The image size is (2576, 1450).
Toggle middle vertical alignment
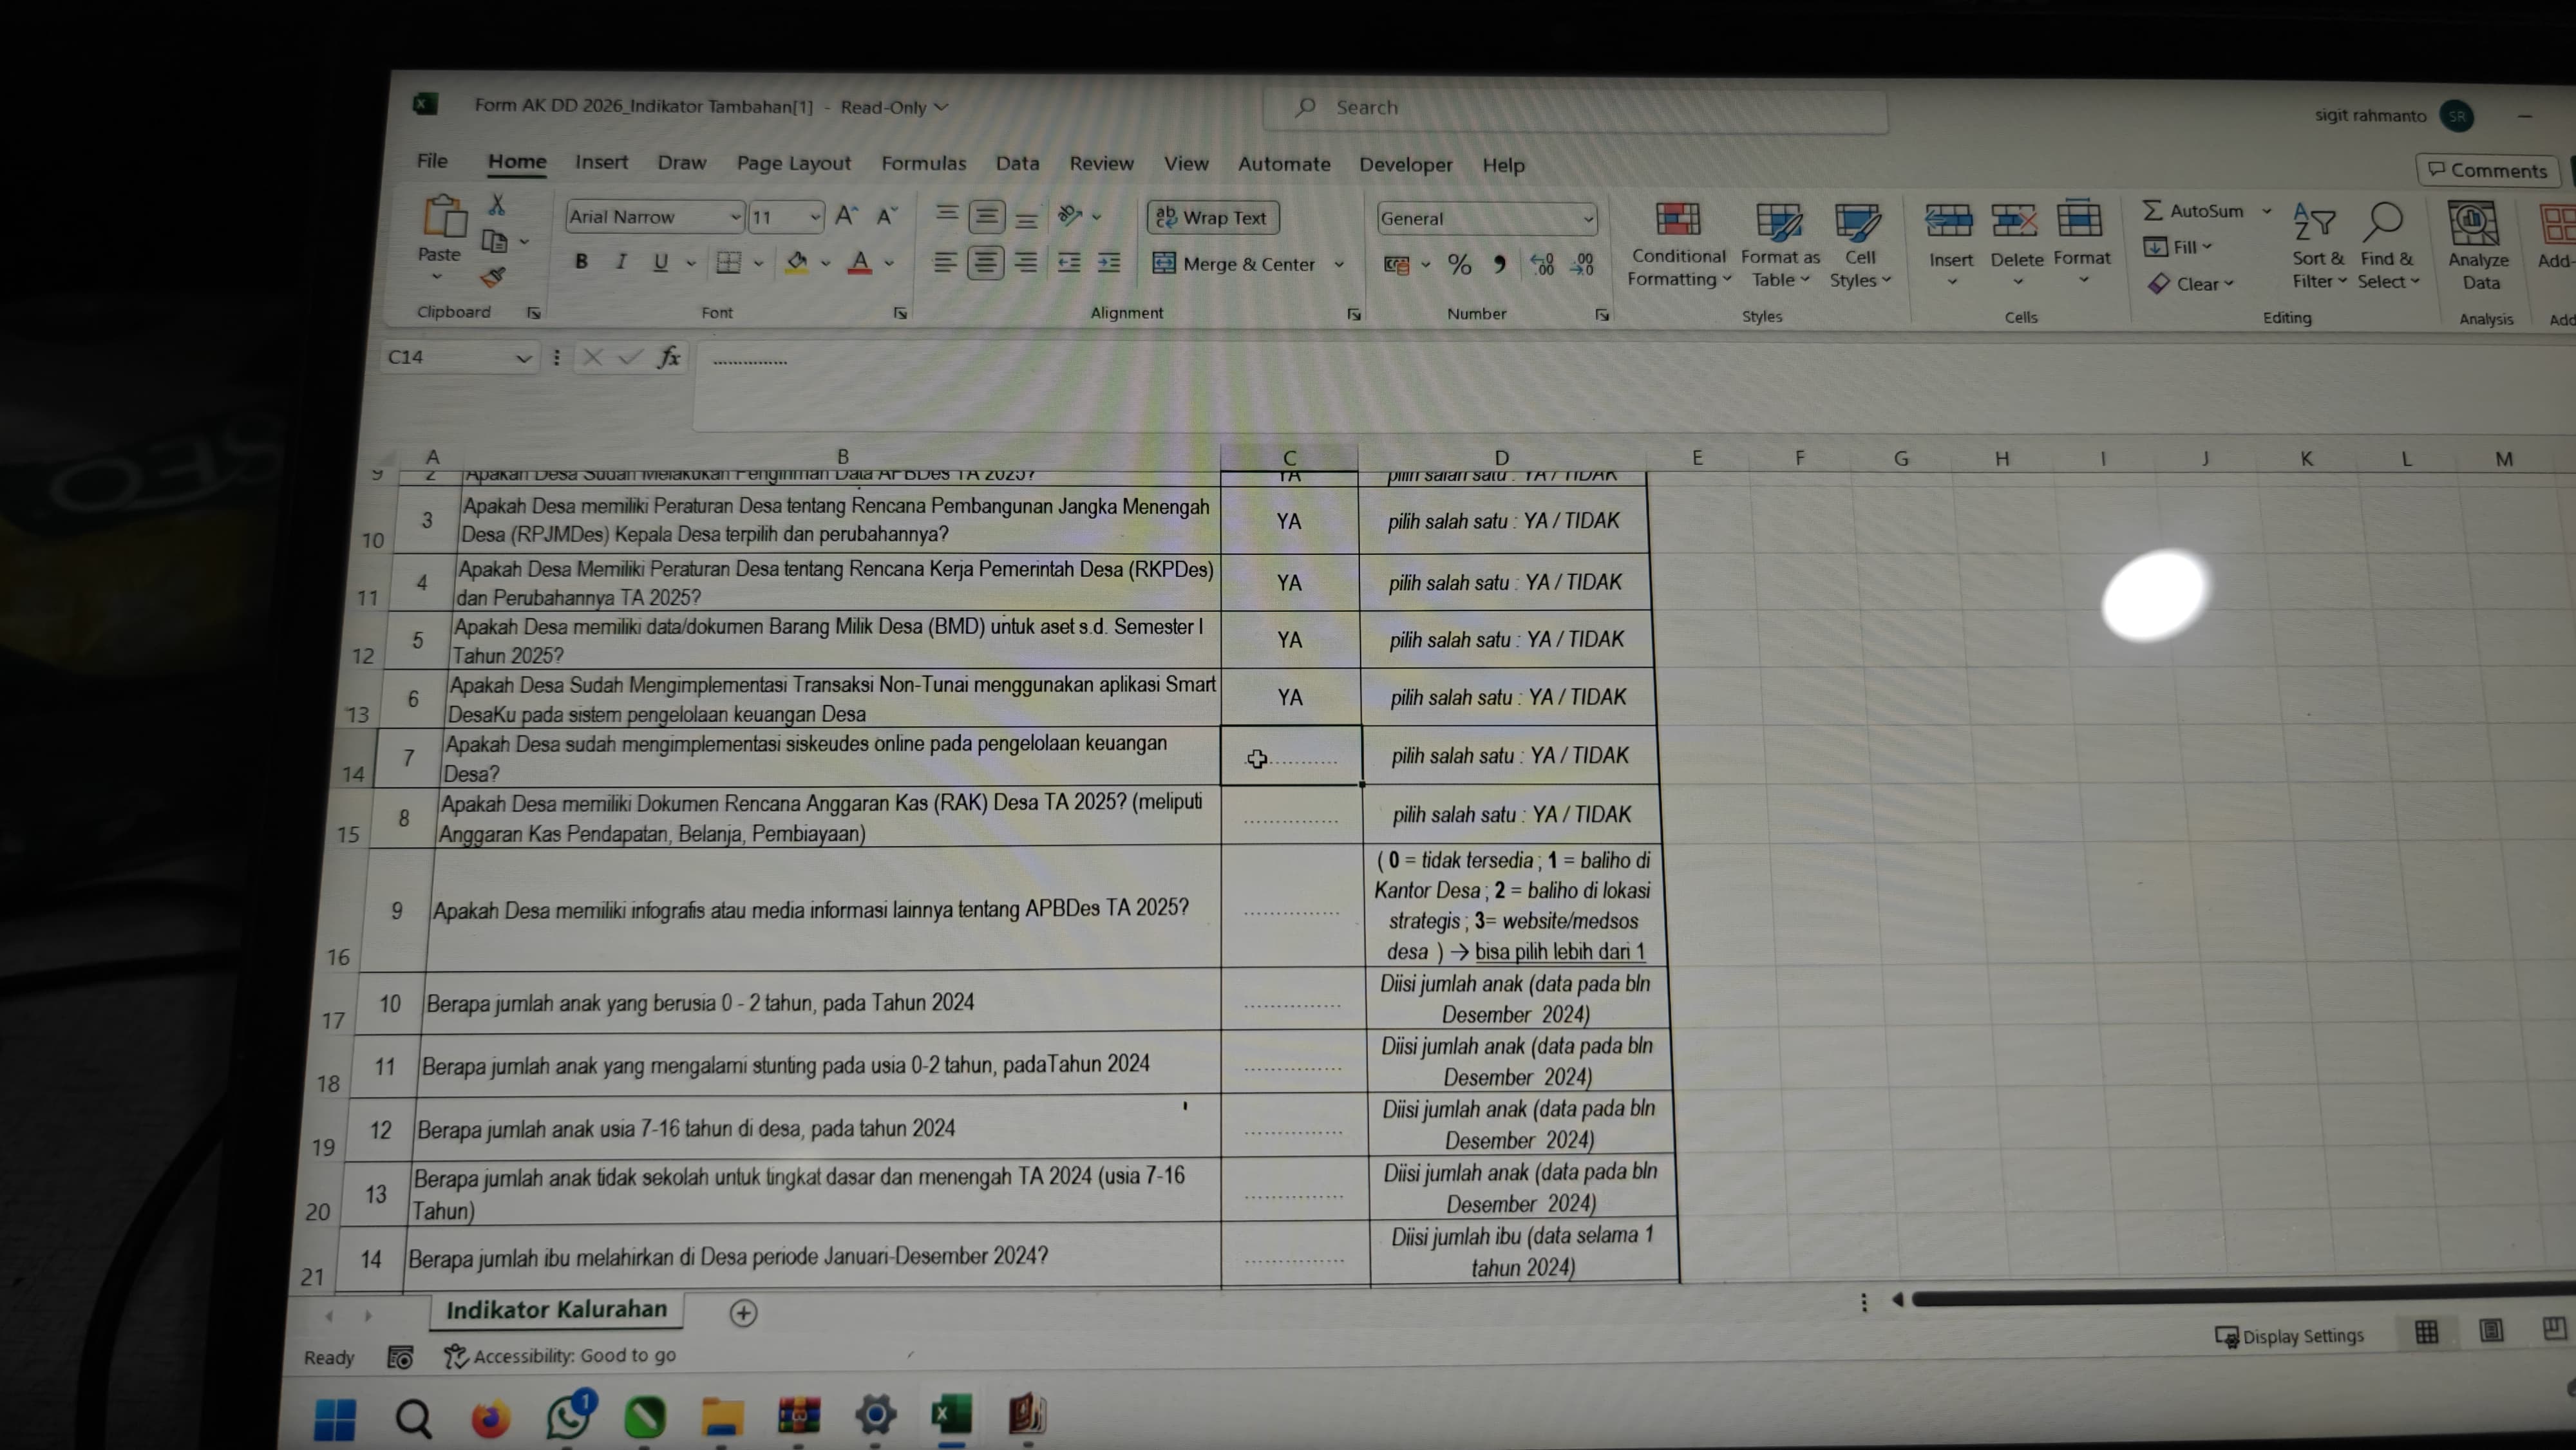tap(986, 215)
